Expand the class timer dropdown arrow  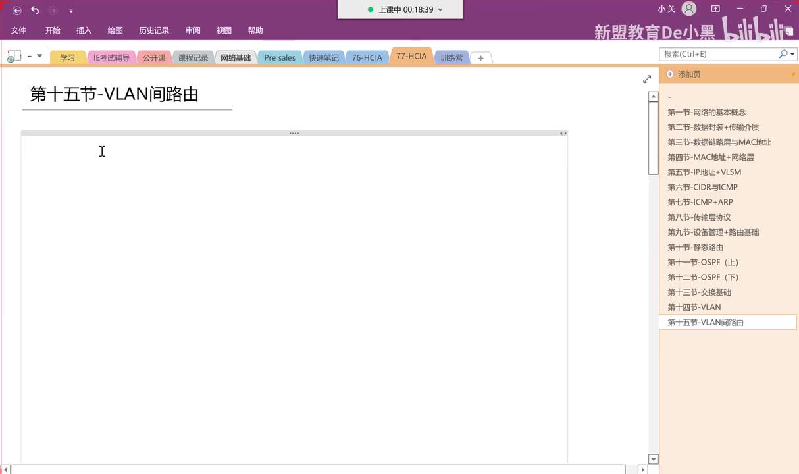point(440,10)
